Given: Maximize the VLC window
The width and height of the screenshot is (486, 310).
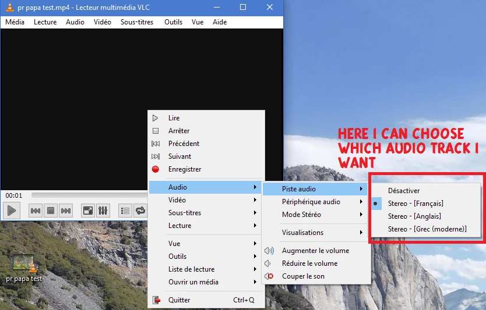Looking at the screenshot, I should pos(243,7).
